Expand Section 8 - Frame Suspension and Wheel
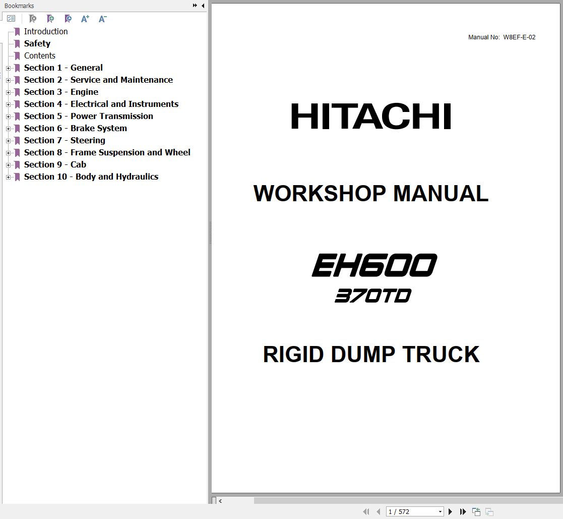This screenshot has height=519, width=563. (x=8, y=153)
